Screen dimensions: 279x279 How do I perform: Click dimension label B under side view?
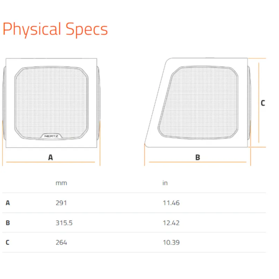click(x=198, y=157)
